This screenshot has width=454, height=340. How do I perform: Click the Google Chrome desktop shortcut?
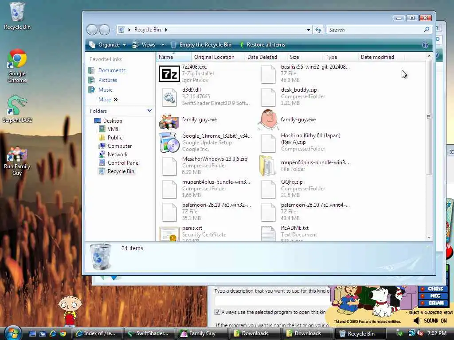(x=17, y=66)
